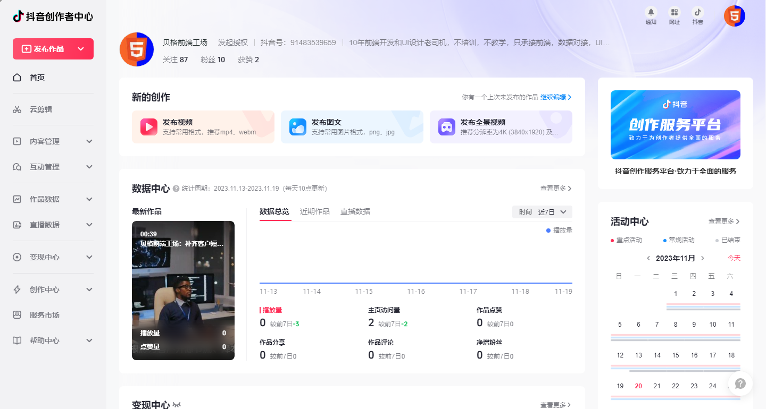Image resolution: width=766 pixels, height=409 pixels.
Task: Click the profile avatar beside 贝格前端工场
Action: click(137, 49)
